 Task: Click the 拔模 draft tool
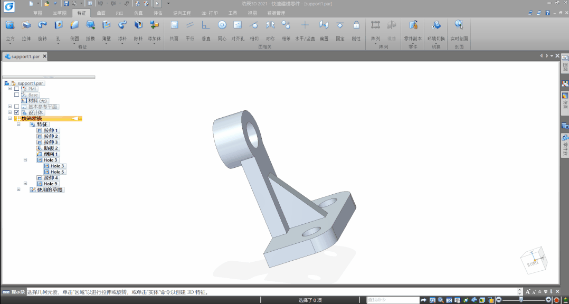pyautogui.click(x=90, y=30)
